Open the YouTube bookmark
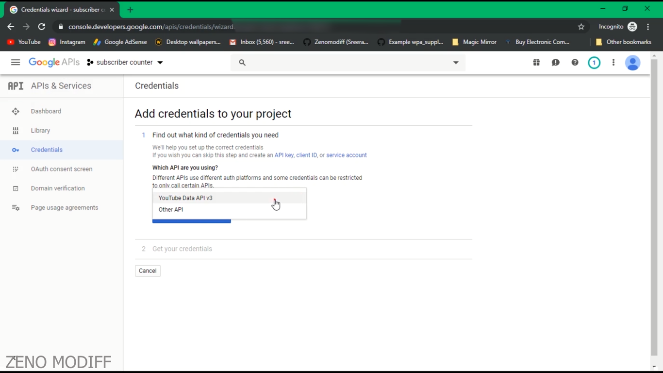The height and width of the screenshot is (373, 663). pos(24,42)
